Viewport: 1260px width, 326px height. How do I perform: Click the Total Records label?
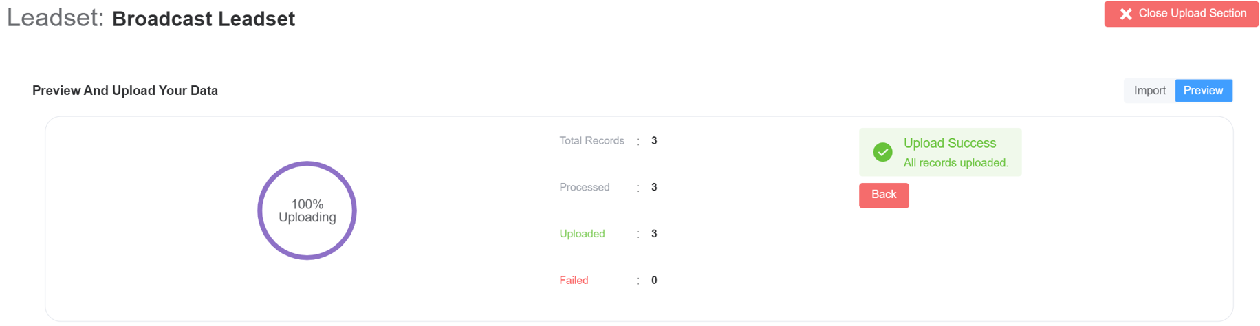[591, 141]
